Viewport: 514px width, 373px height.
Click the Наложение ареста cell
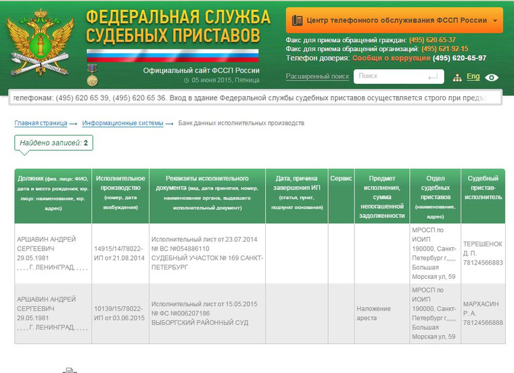tap(382, 313)
